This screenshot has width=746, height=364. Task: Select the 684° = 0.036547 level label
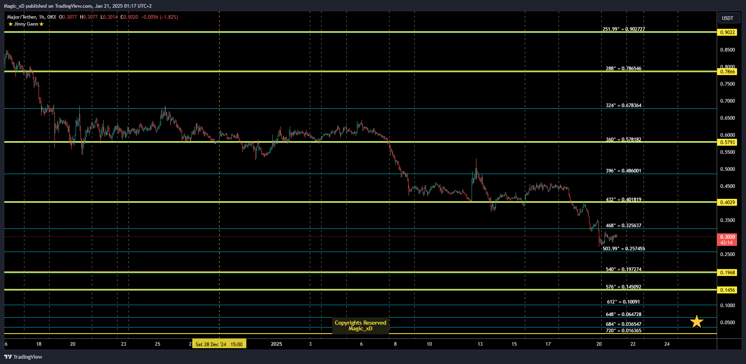(624, 324)
